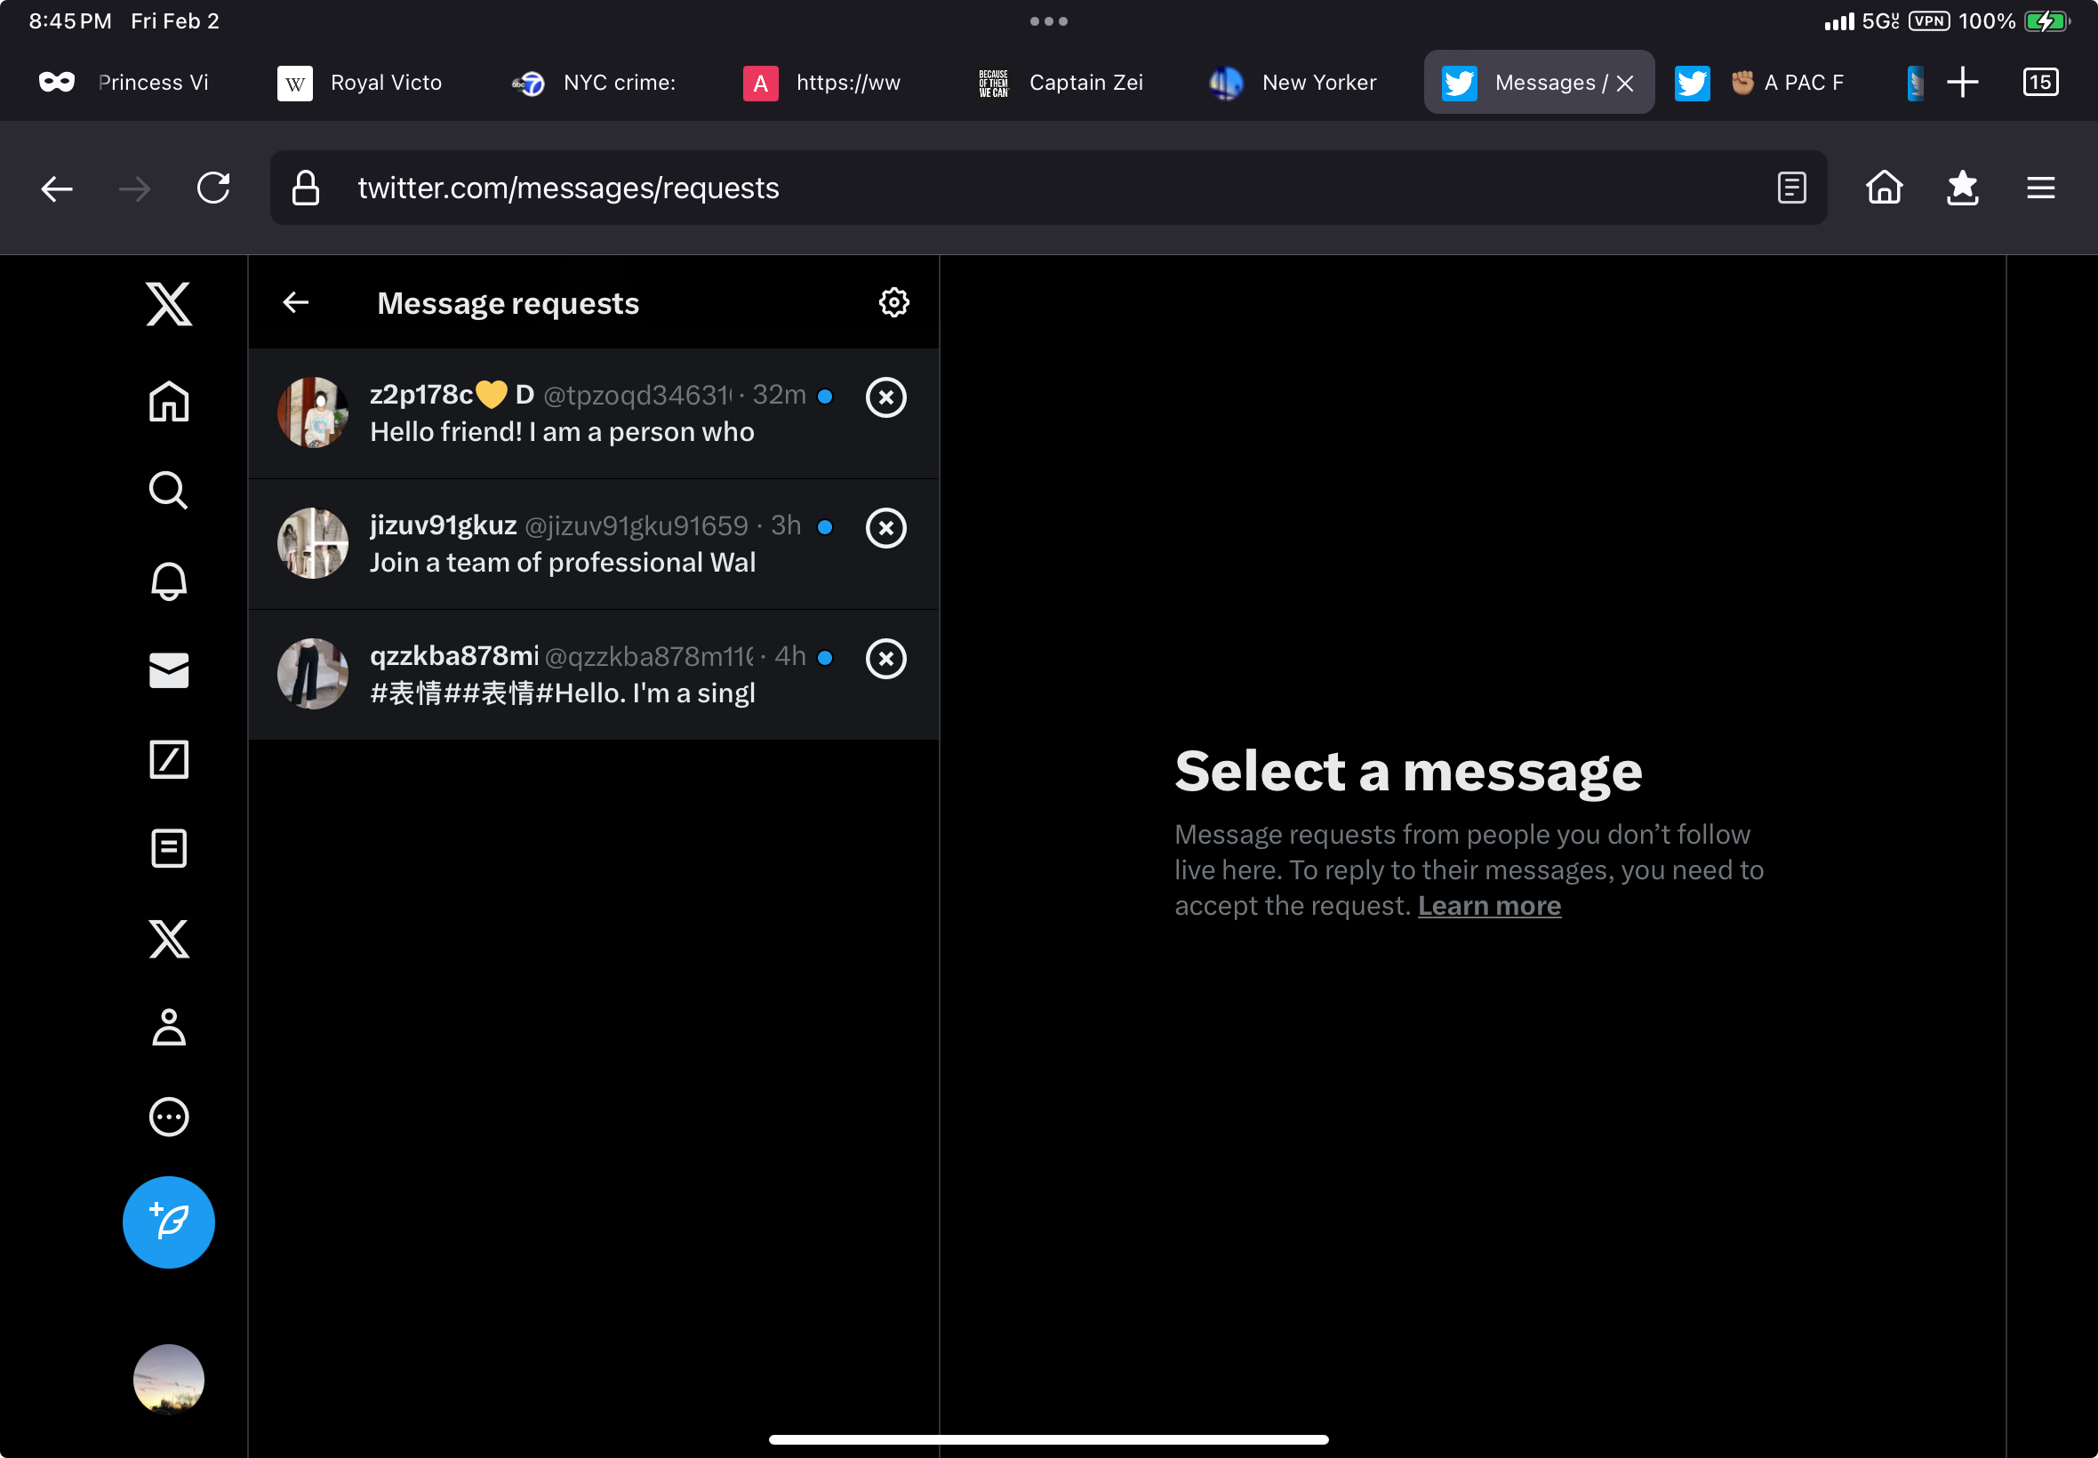The height and width of the screenshot is (1458, 2098).
Task: Go back from Message requests
Action: (x=296, y=302)
